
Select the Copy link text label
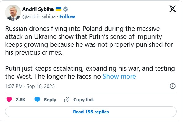84,100
